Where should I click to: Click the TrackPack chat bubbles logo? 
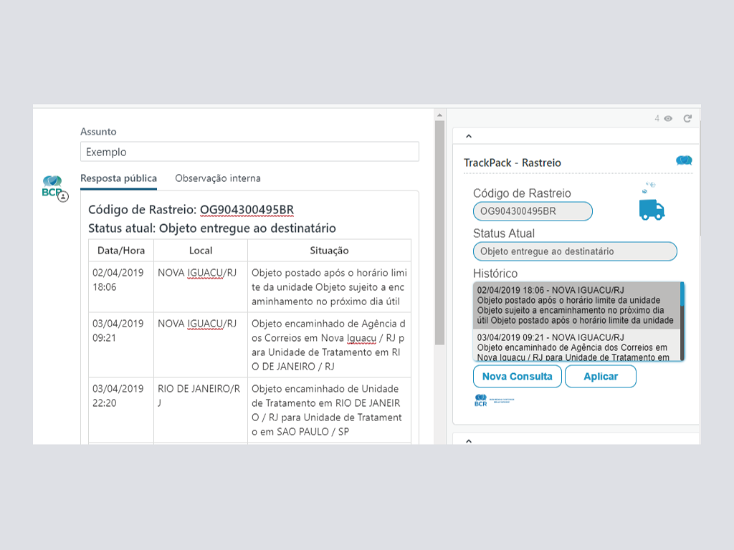[684, 161]
